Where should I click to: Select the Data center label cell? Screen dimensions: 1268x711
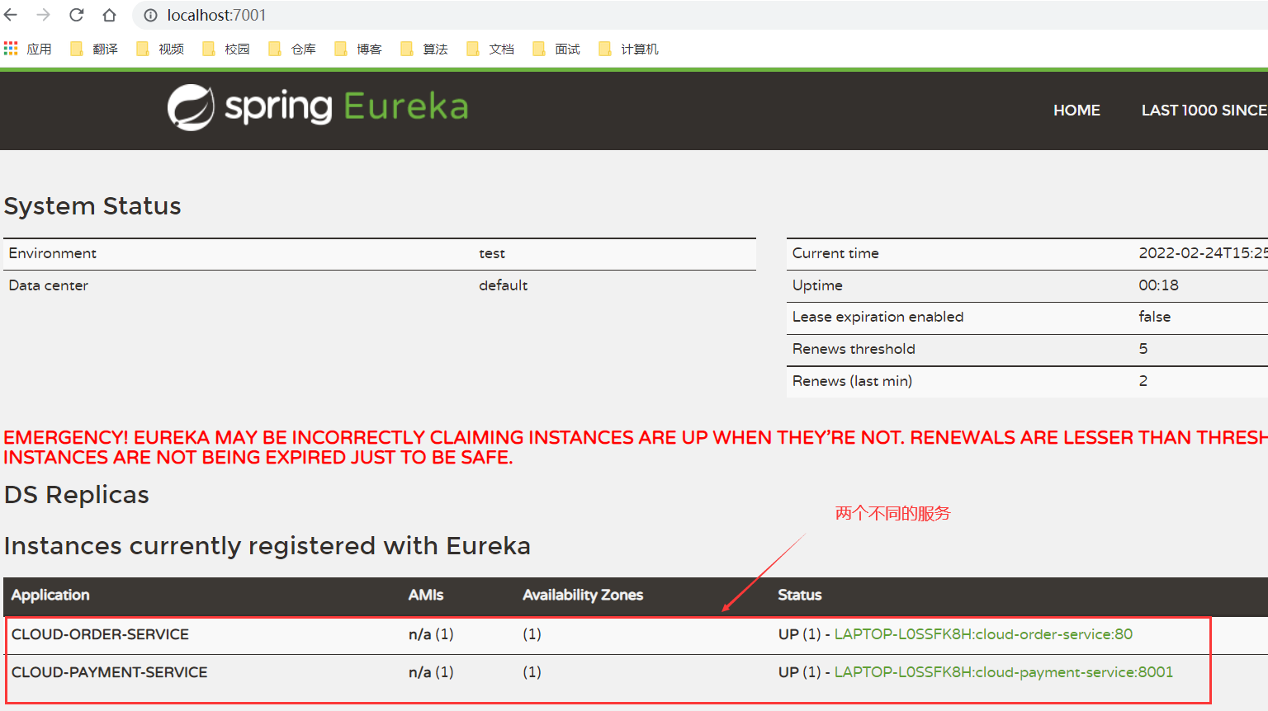coord(49,285)
